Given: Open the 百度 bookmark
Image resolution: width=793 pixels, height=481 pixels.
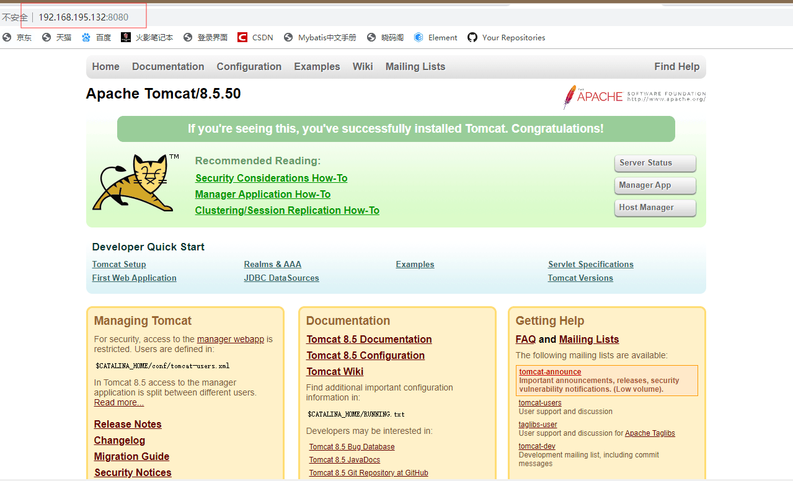Looking at the screenshot, I should pos(96,38).
